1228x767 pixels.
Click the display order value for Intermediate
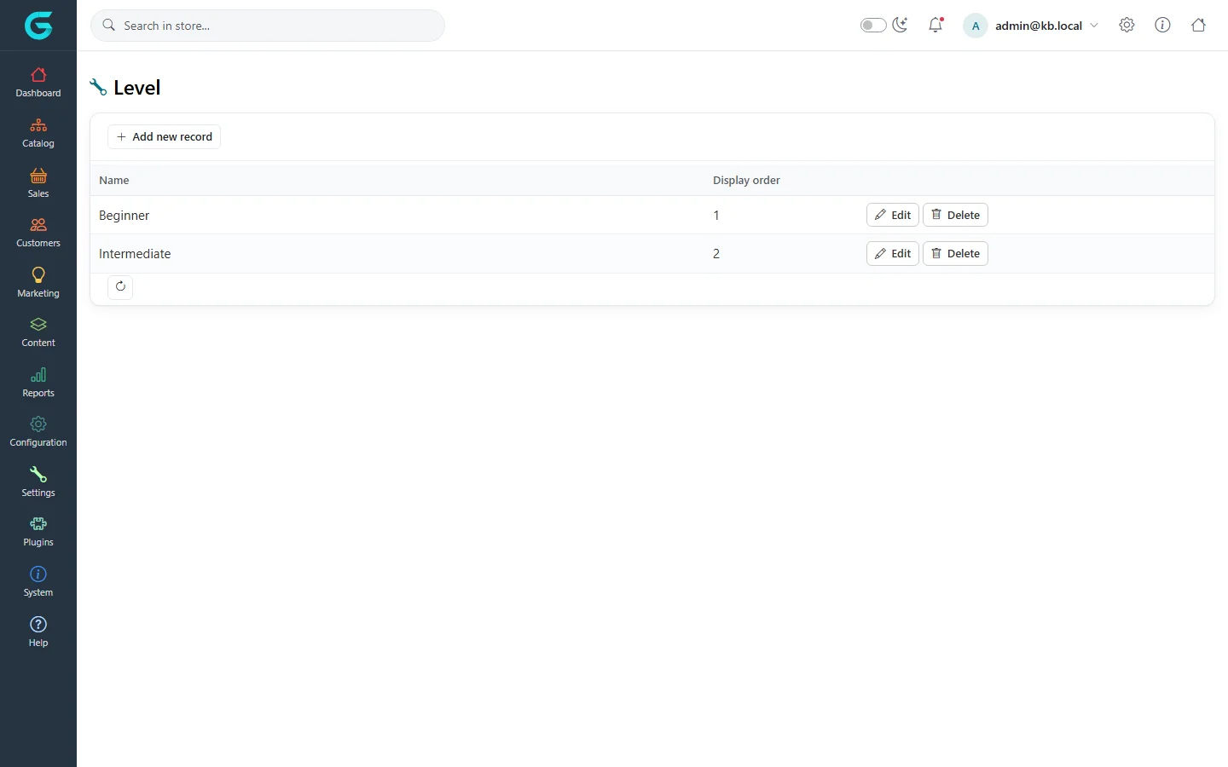pyautogui.click(x=716, y=254)
